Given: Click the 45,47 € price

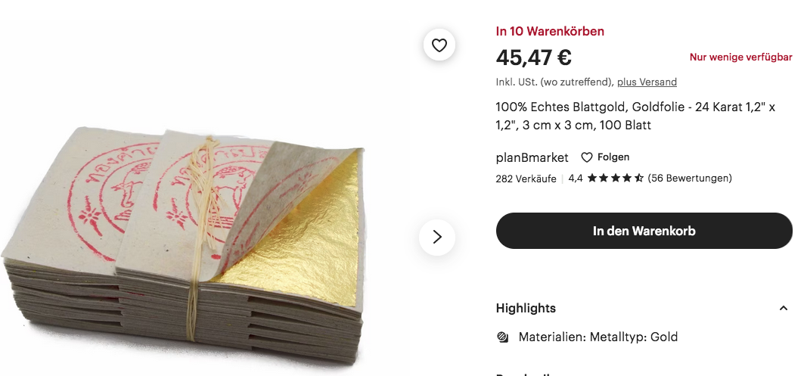Looking at the screenshot, I should tap(533, 57).
